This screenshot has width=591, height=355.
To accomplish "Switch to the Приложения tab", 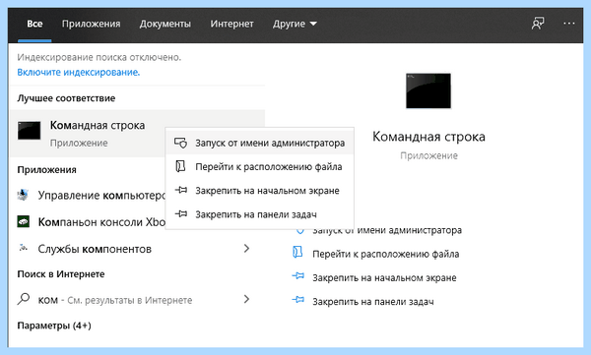I will click(x=92, y=24).
